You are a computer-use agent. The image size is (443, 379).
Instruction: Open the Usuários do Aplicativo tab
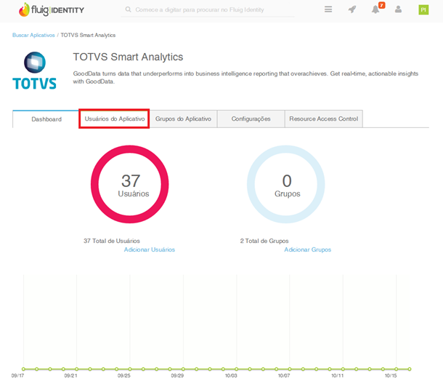point(114,119)
